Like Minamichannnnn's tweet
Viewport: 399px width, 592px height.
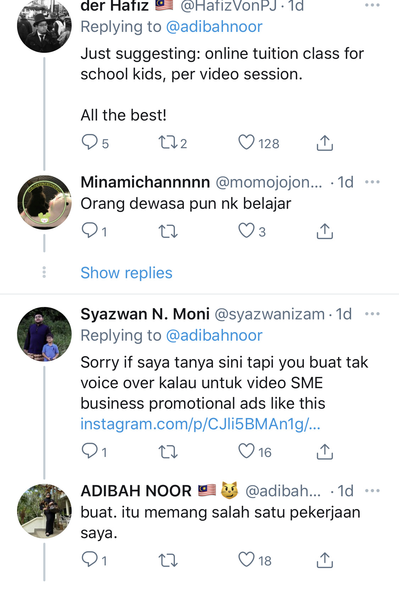coord(246,231)
